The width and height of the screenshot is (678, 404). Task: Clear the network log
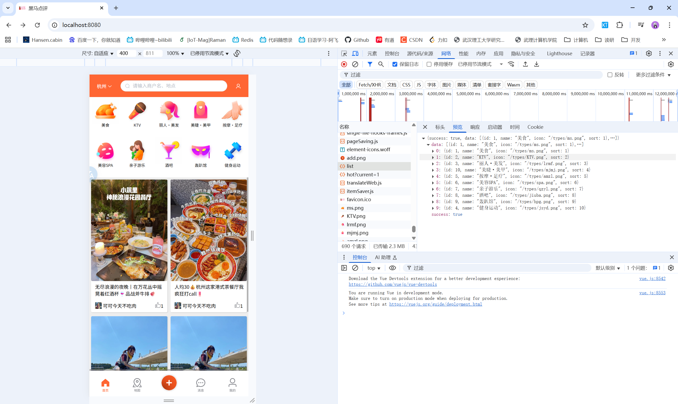coord(355,64)
